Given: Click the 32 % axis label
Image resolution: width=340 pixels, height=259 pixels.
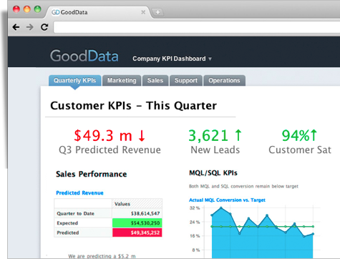Looking at the screenshot, I should coord(195,208).
